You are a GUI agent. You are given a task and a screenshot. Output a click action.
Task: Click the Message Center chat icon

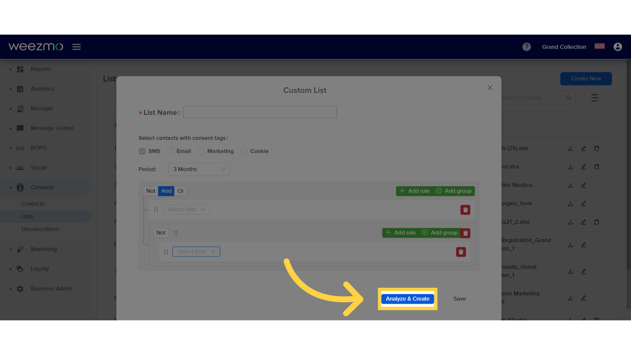pyautogui.click(x=20, y=128)
